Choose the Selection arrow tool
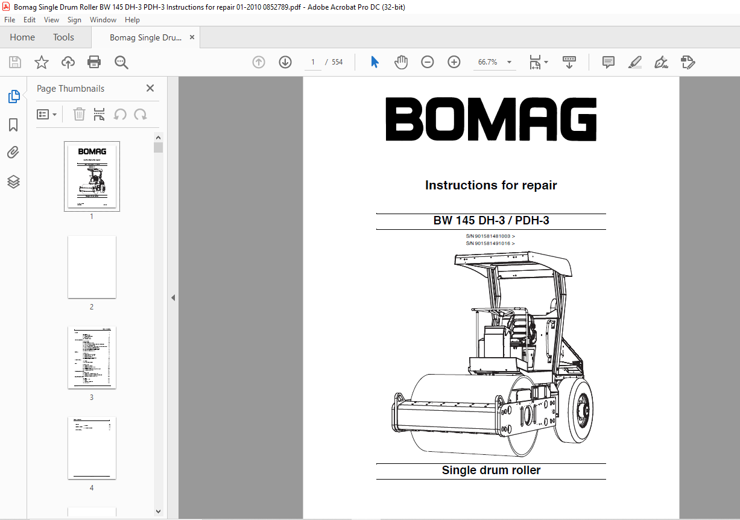 375,62
